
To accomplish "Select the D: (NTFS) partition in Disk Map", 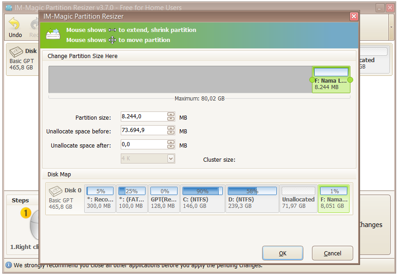I will (252, 199).
